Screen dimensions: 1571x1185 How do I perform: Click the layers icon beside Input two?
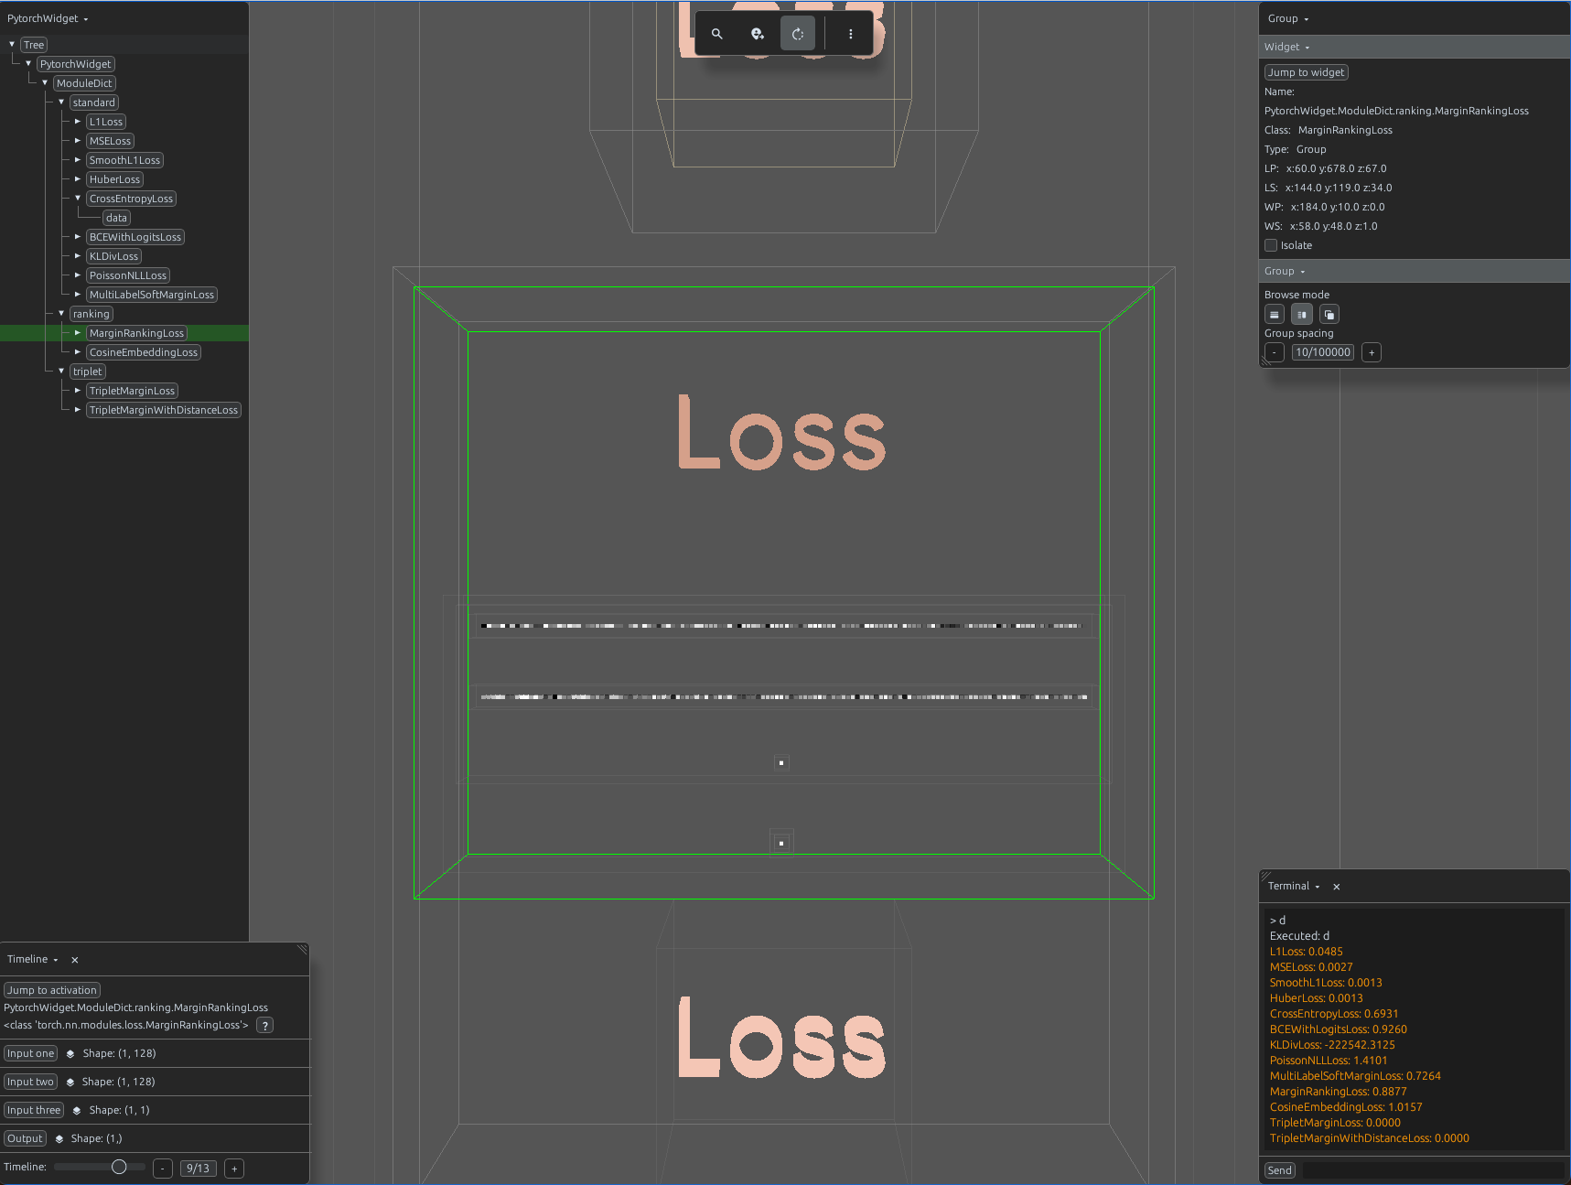[70, 1083]
